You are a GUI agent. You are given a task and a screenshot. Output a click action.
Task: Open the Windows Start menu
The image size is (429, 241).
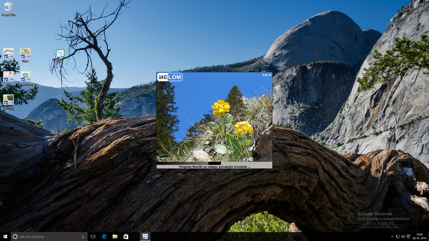point(5,237)
